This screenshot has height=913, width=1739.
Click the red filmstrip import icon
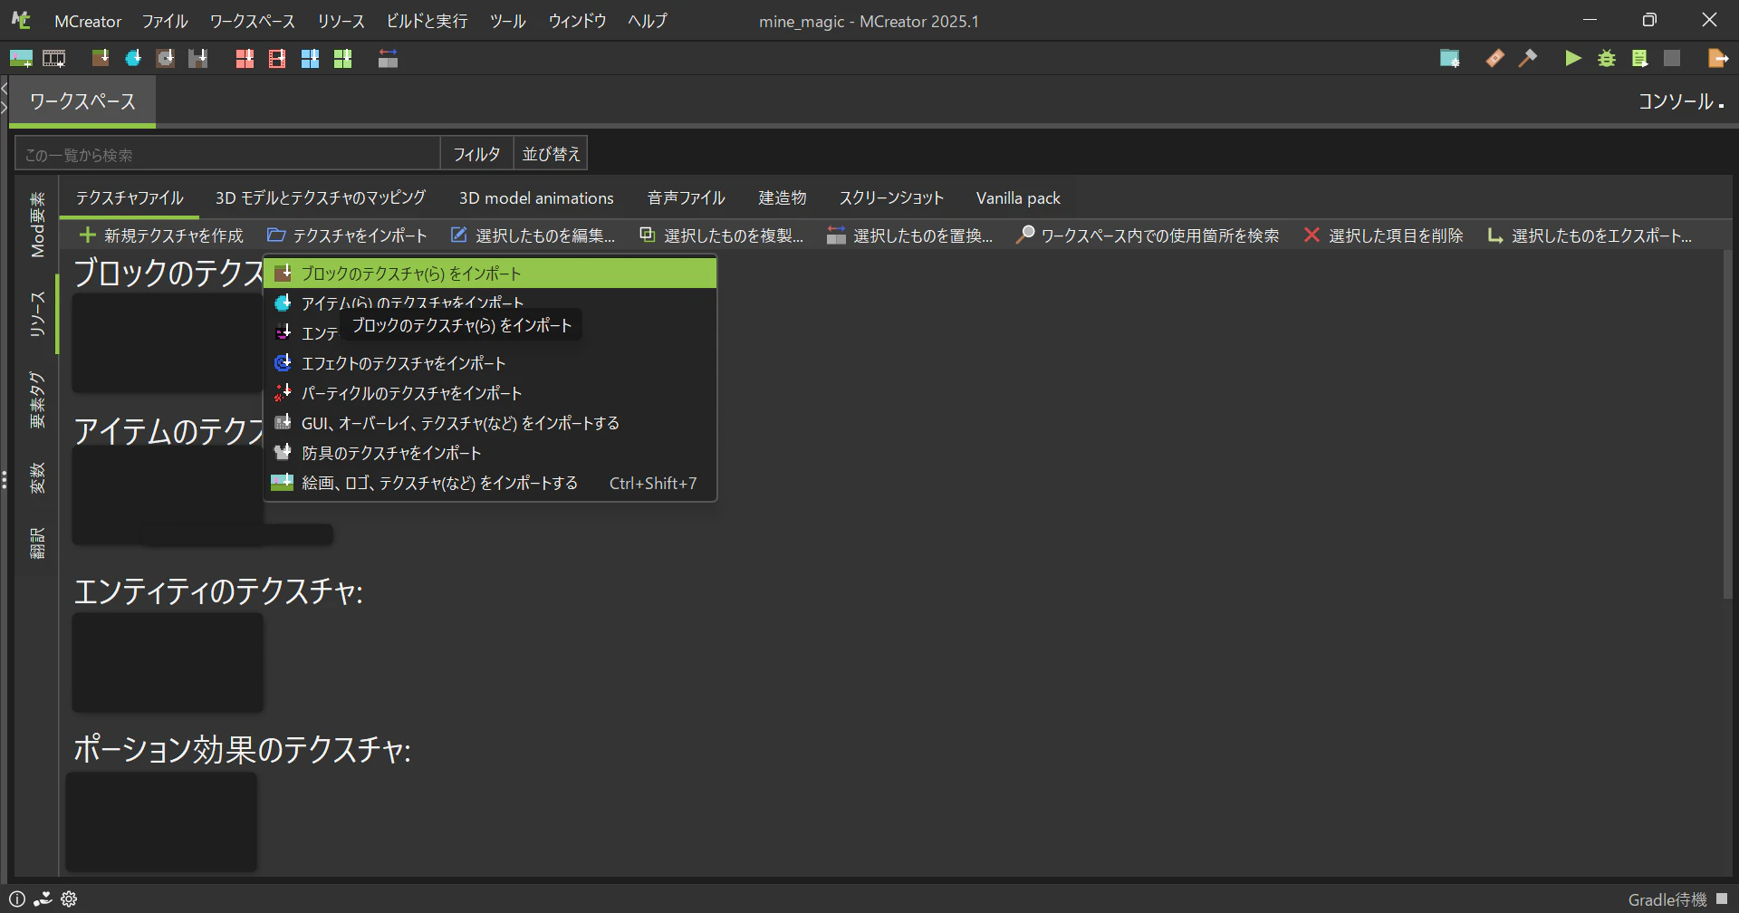(x=277, y=59)
